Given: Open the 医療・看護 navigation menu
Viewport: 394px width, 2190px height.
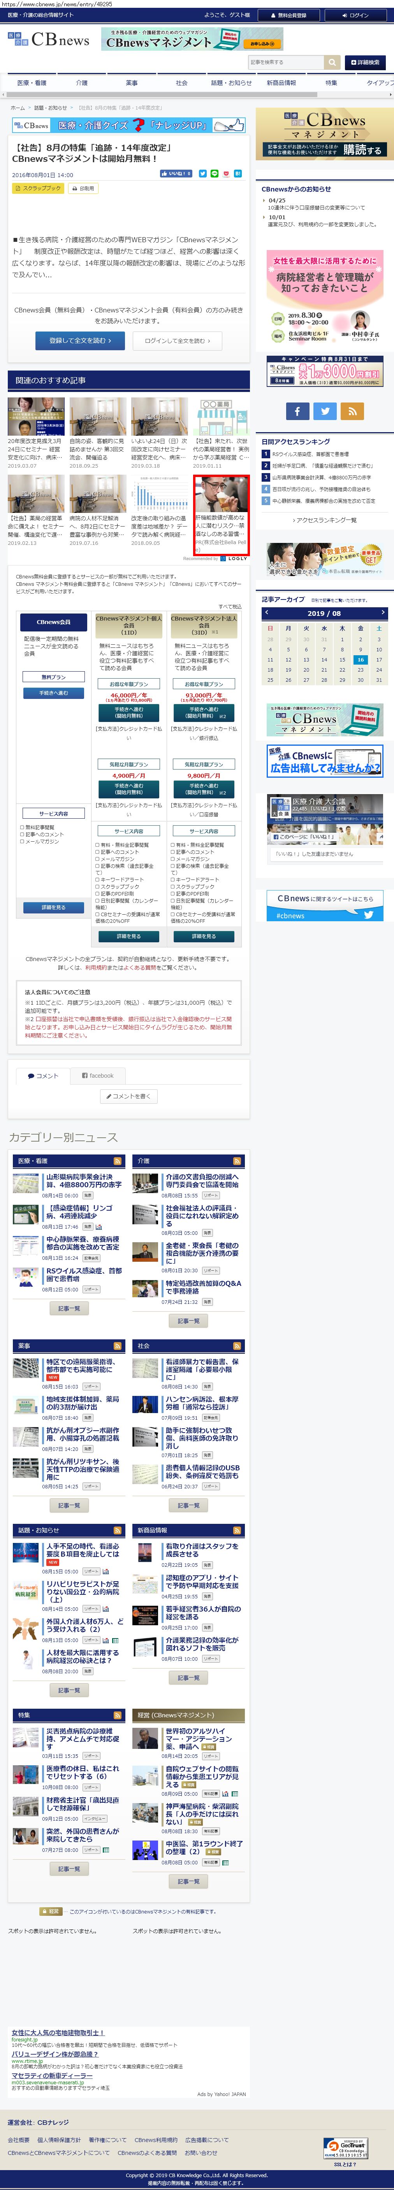Looking at the screenshot, I should pyautogui.click(x=32, y=83).
